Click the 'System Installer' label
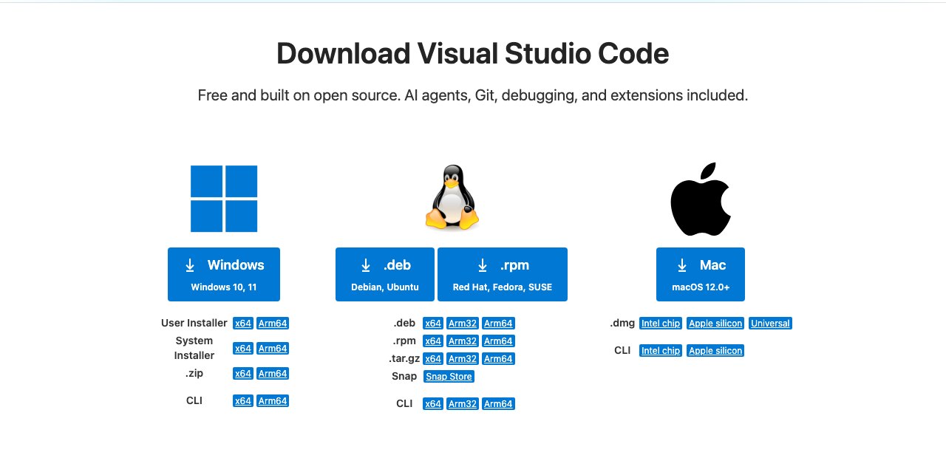Screen dimensions: 946x458 point(194,348)
